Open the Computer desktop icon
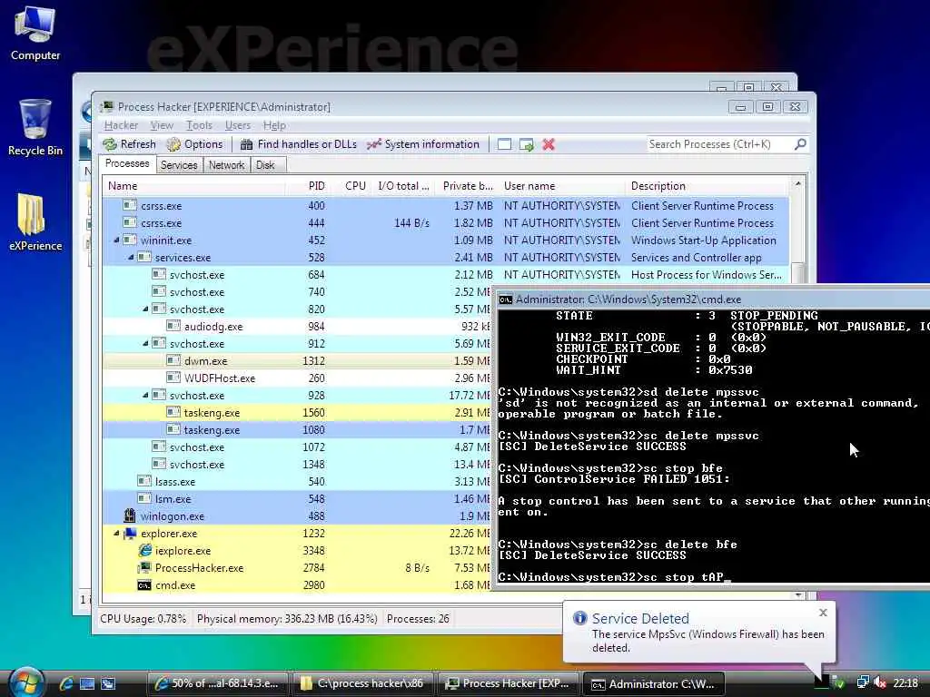 click(x=35, y=34)
